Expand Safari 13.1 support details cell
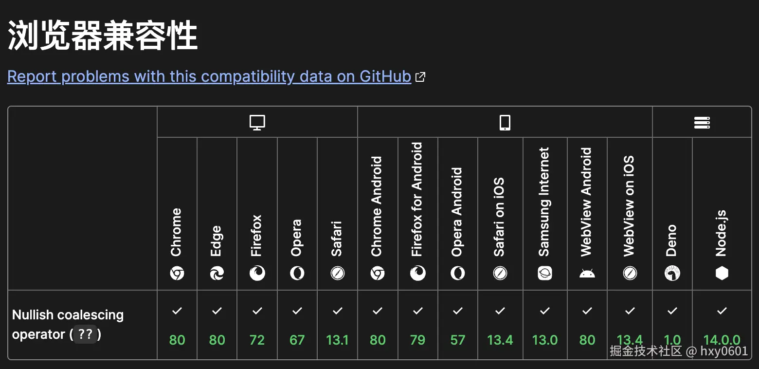 337,339
